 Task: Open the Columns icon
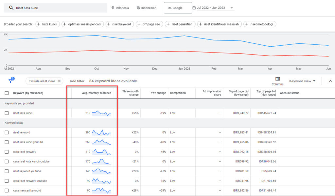coord(277,79)
